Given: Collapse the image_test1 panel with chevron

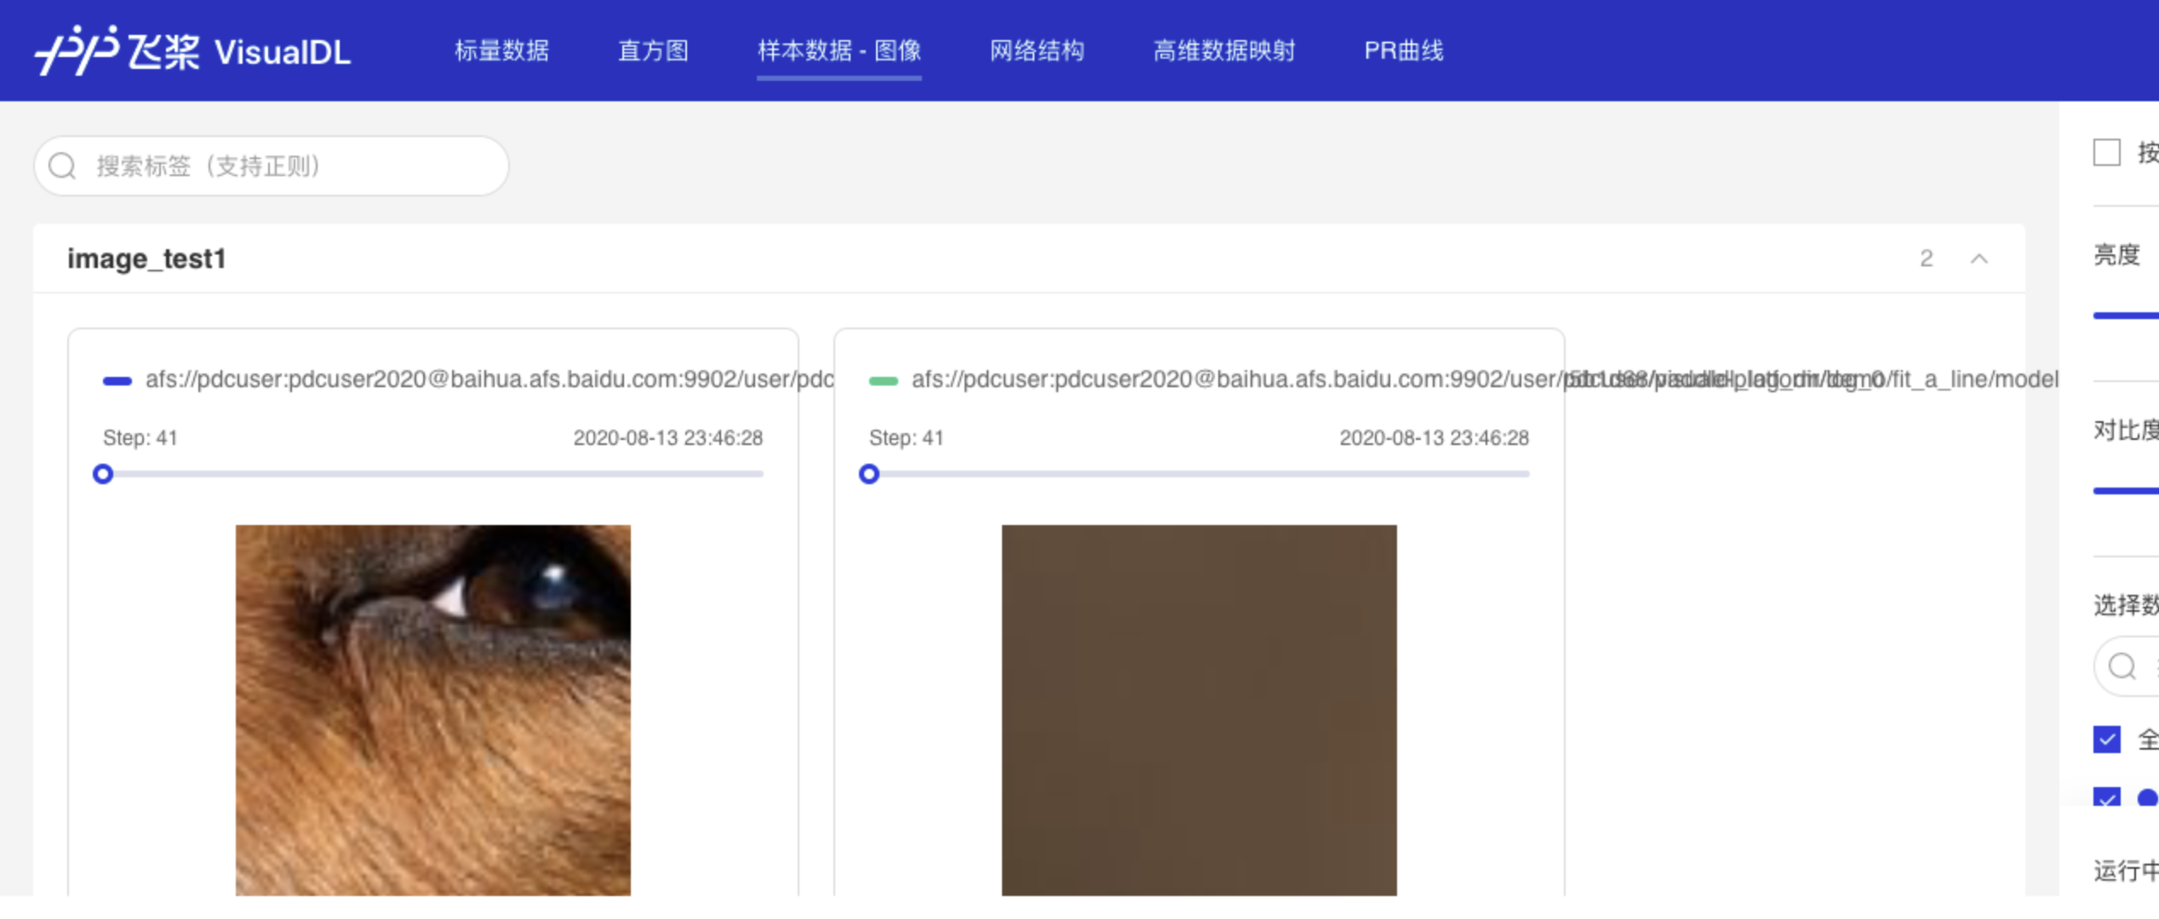Looking at the screenshot, I should pos(1979,259).
